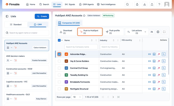Open user profile avatar
The height and width of the screenshot is (106, 174).
pos(167,4)
